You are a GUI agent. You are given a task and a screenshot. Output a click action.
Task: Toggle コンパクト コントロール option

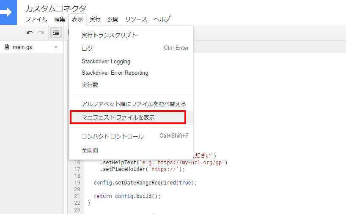113,136
